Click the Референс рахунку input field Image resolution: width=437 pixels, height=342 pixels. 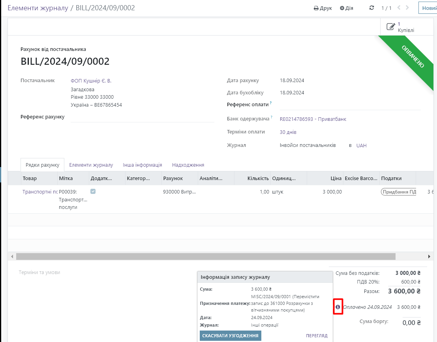coord(142,117)
